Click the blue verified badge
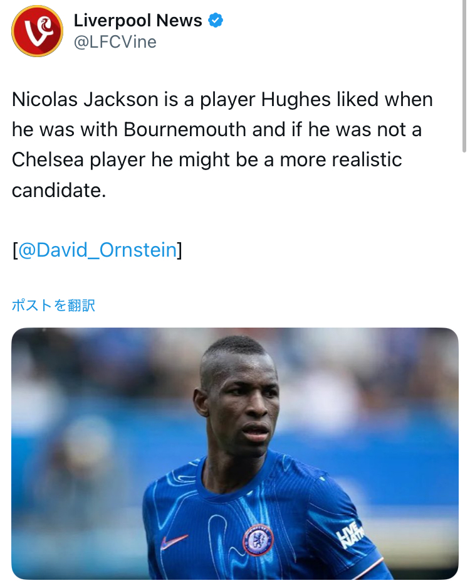Viewport: 470px width, 583px height. [x=216, y=21]
